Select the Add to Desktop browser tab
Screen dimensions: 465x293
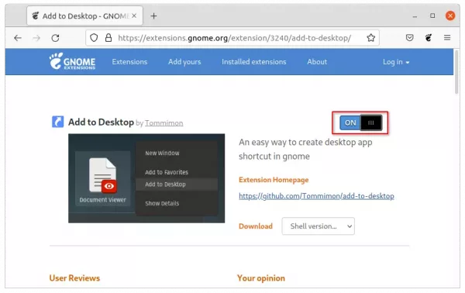point(84,16)
